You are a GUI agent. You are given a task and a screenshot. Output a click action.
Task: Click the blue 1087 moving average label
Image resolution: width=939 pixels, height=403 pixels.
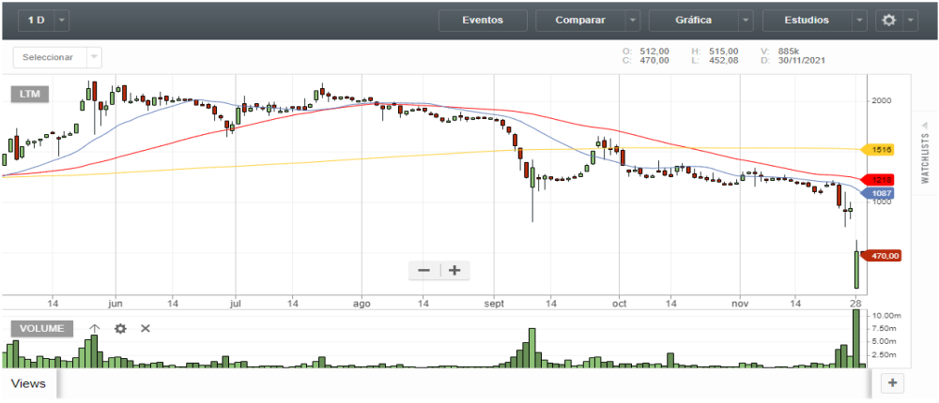tap(877, 194)
